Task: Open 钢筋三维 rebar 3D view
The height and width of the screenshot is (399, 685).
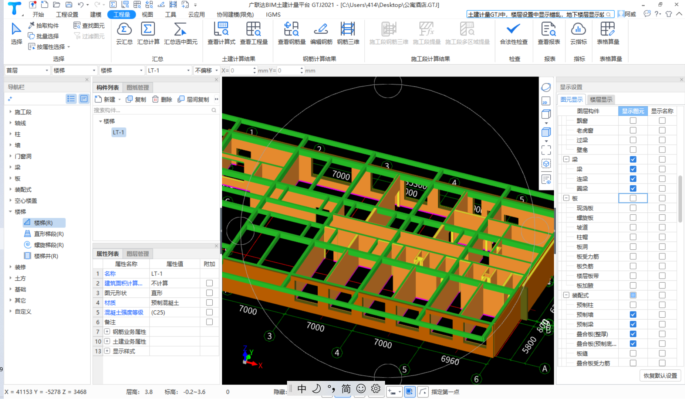Action: pyautogui.click(x=348, y=29)
